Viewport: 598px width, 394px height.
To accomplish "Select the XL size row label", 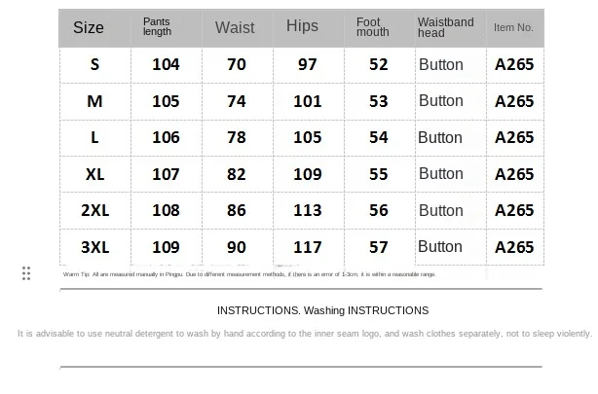I will click(94, 174).
